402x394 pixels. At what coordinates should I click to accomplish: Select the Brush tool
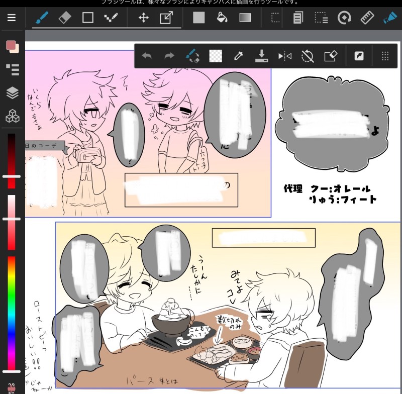tap(42, 18)
